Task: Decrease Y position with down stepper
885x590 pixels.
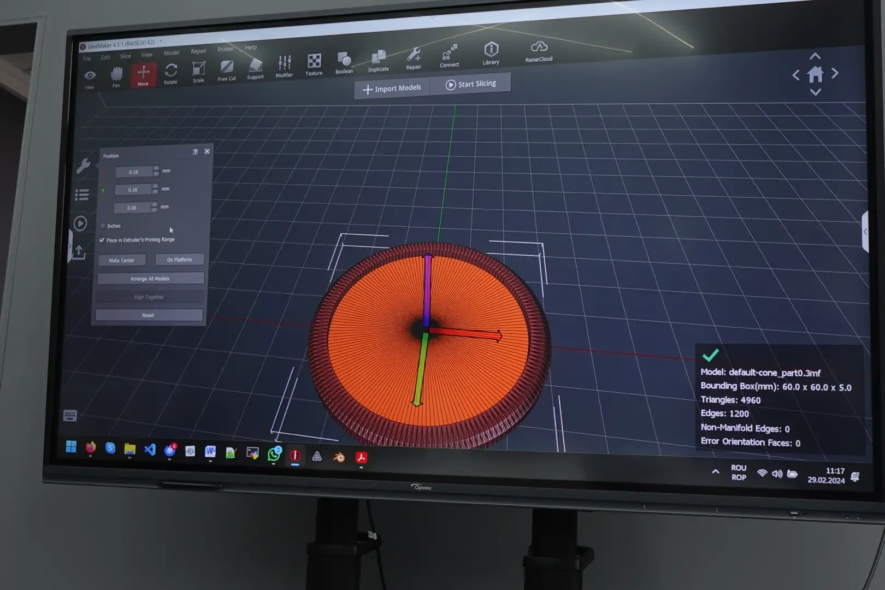Action: coord(155,192)
